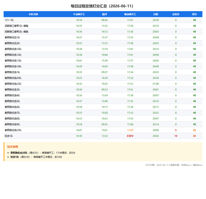Select the 春熙路优选6队 name cell
This screenshot has width=206, height=199.
[x=12, y=107]
